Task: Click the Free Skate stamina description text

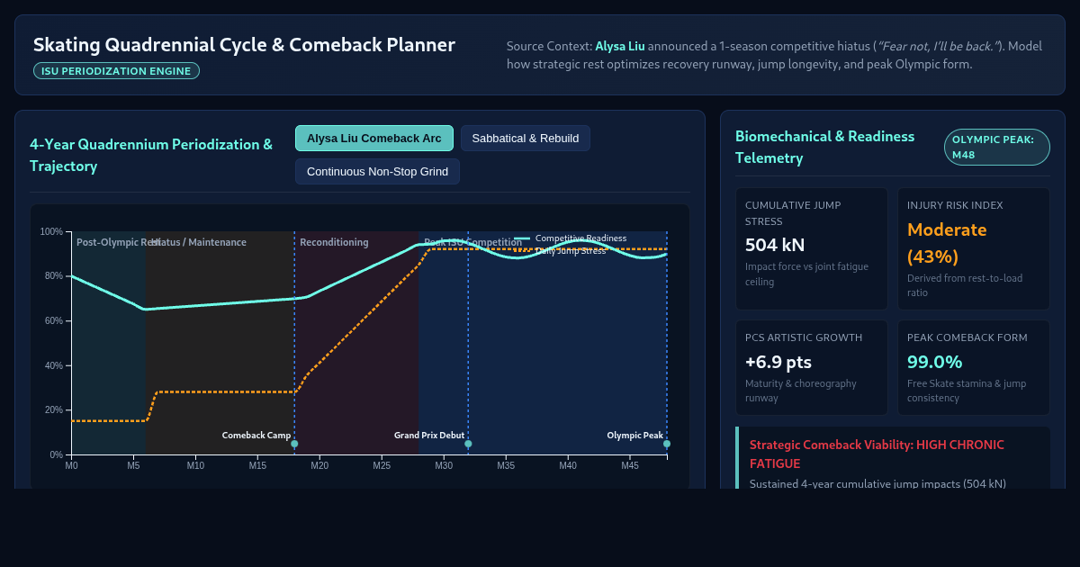Action: tap(967, 391)
